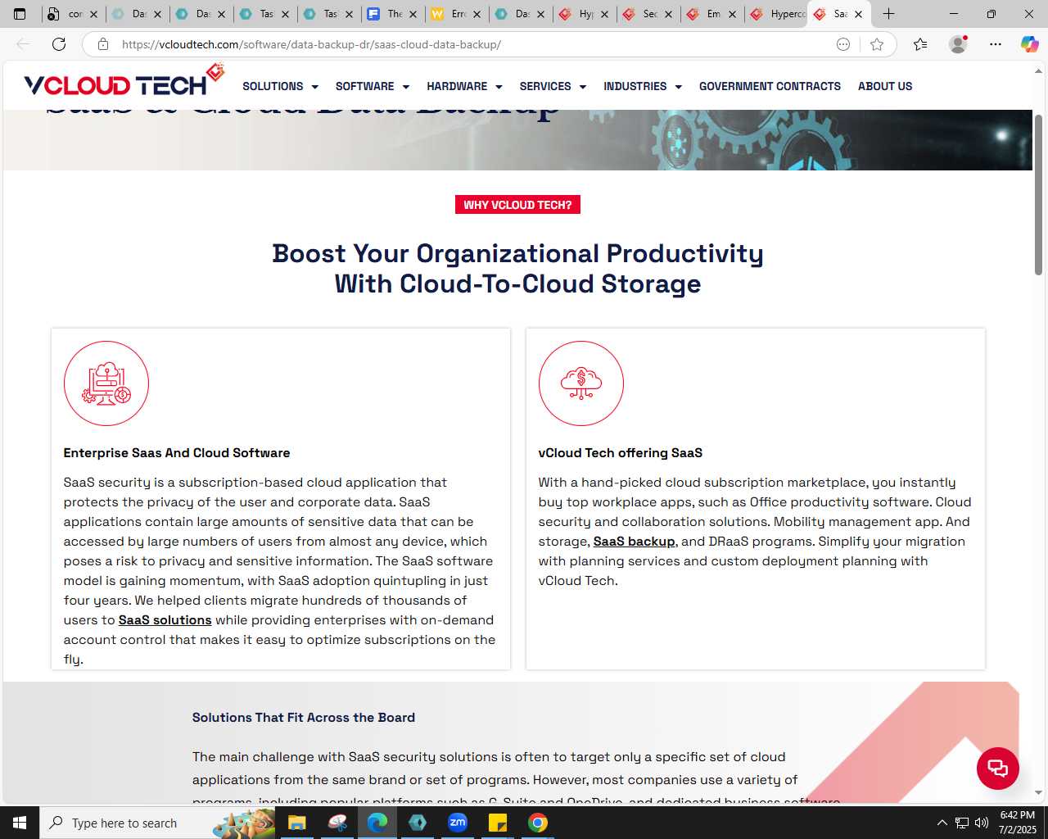Screen dimensions: 1048x839
Task: Open Sticky Notes from taskbar
Action: (x=498, y=823)
